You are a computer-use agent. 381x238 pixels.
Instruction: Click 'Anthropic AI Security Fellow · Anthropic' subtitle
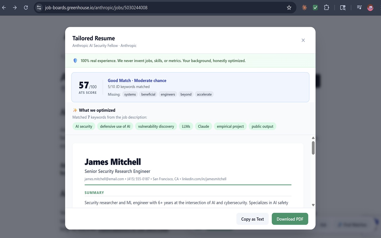pyautogui.click(x=104, y=46)
